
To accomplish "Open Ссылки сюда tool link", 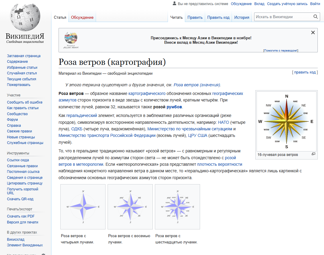I will click(18, 160).
